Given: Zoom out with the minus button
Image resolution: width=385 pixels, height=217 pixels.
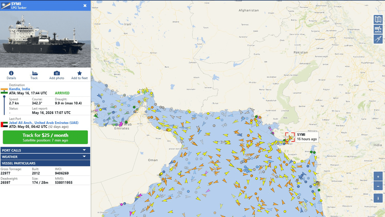Looking at the screenshot, I should point(378,186).
